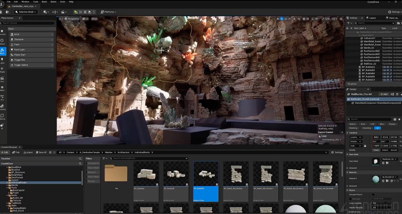The width and height of the screenshot is (402, 214).
Task: Open the Platforms dropdown
Action: 108,12
